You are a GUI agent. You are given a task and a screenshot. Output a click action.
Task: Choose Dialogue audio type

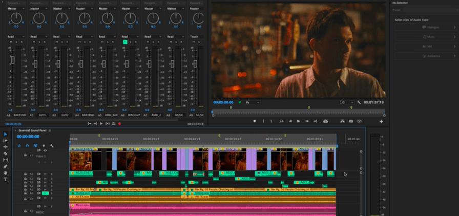pyautogui.click(x=425, y=27)
